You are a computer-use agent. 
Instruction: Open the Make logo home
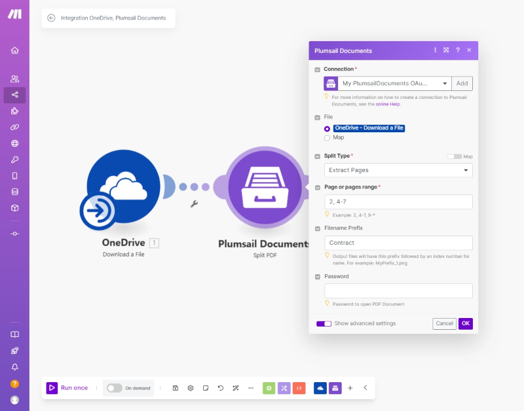pos(14,14)
